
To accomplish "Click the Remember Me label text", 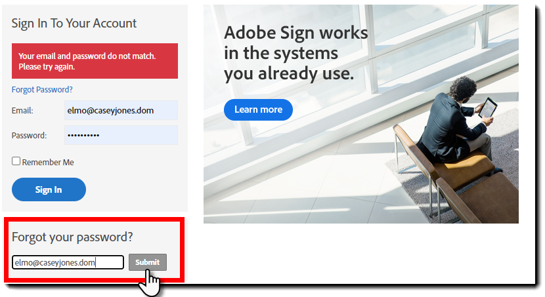I will pos(48,162).
